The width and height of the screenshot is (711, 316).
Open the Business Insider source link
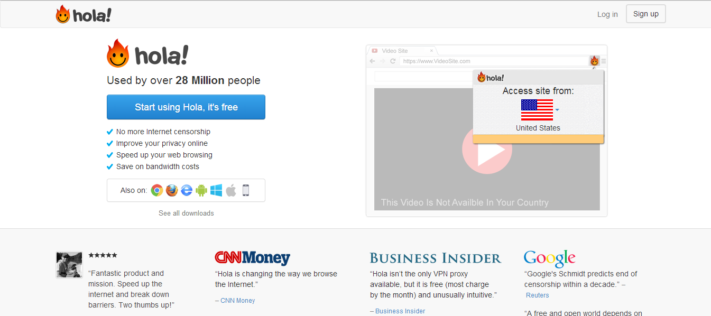398,311
